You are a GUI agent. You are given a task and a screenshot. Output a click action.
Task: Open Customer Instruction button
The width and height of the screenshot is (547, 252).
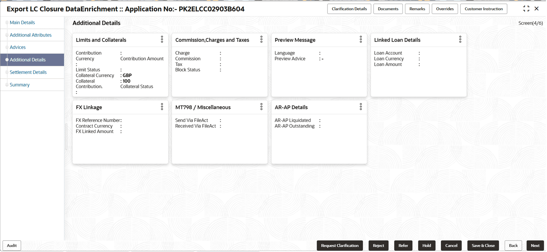[x=484, y=9]
